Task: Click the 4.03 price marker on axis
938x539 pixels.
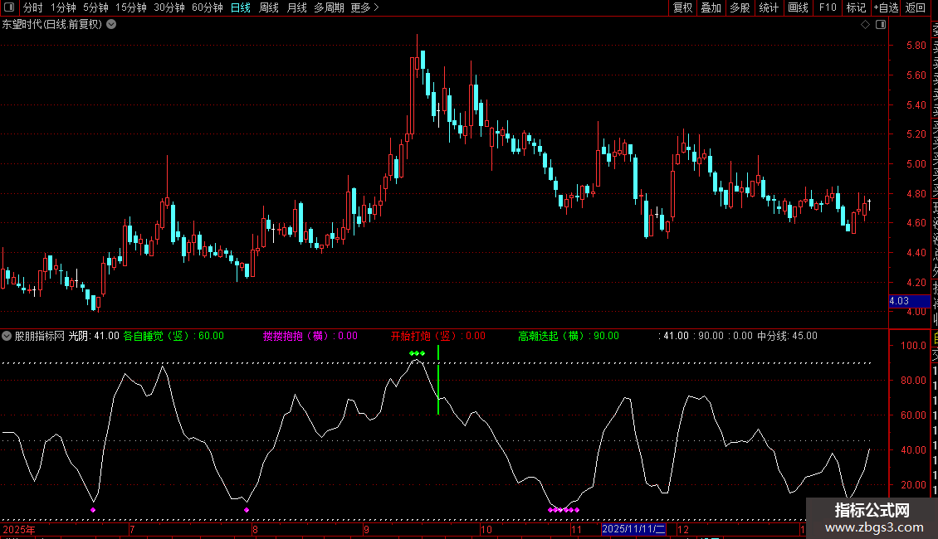Action: 909,301
